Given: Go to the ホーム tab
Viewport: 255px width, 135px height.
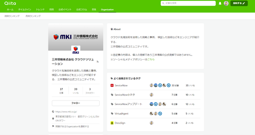Looking at the screenshot, I should tap(10, 9).
